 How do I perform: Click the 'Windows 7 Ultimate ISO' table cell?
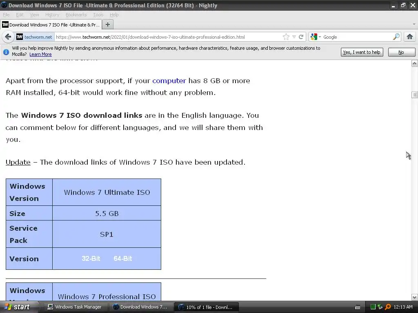click(107, 192)
